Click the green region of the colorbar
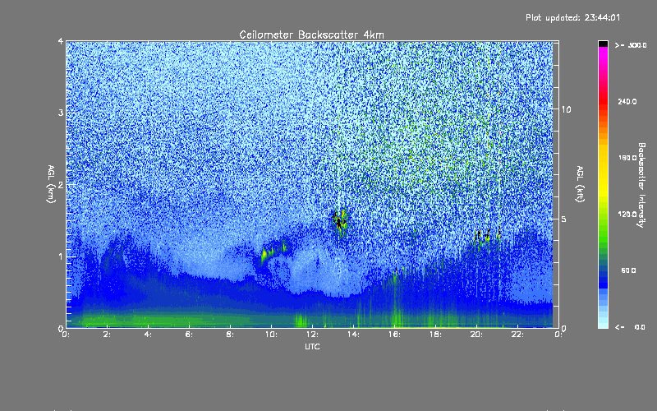 603,229
